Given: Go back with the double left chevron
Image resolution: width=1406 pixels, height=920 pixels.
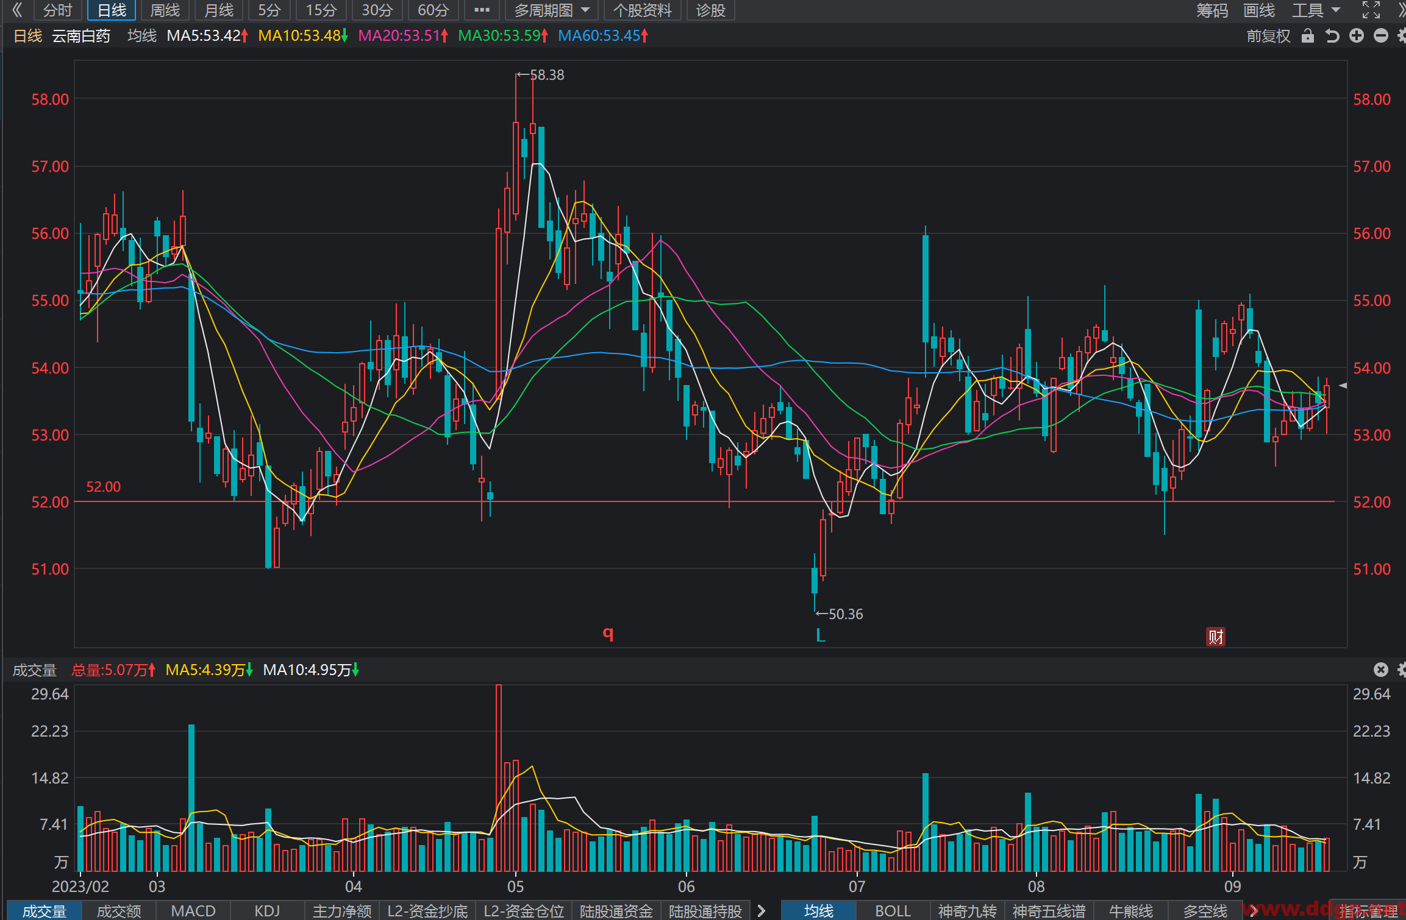Looking at the screenshot, I should point(17,10).
